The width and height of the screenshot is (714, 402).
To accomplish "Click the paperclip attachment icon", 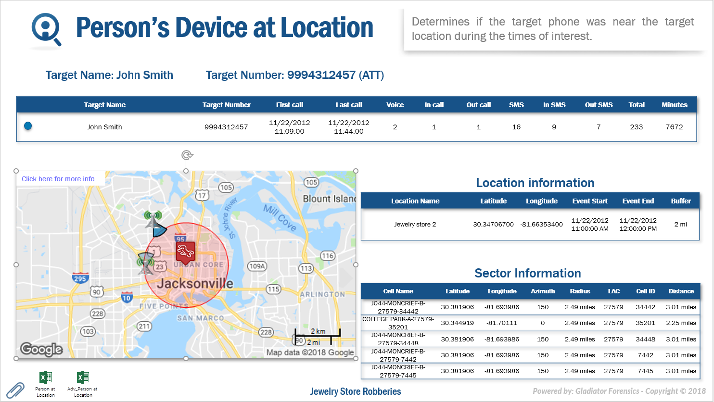I will 15,389.
